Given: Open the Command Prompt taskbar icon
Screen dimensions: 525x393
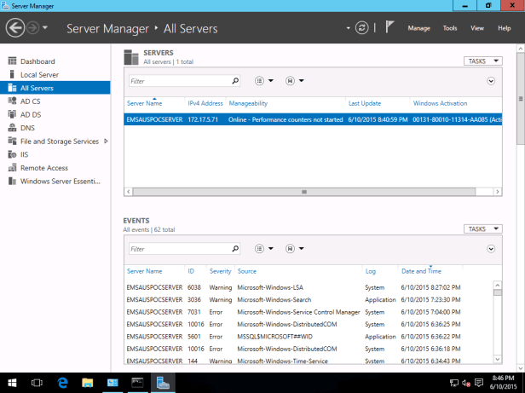Looking at the screenshot, I should (136, 384).
